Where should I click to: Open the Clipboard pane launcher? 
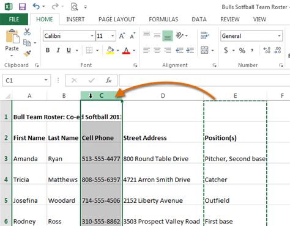click(37, 65)
